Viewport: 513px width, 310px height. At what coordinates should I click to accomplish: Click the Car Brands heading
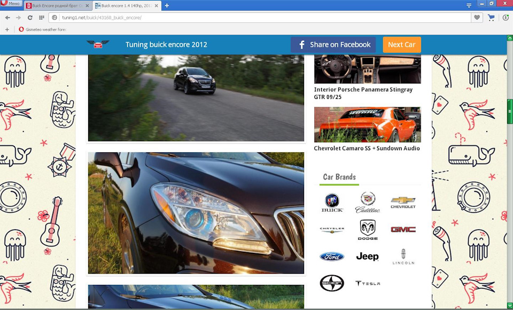tap(339, 177)
